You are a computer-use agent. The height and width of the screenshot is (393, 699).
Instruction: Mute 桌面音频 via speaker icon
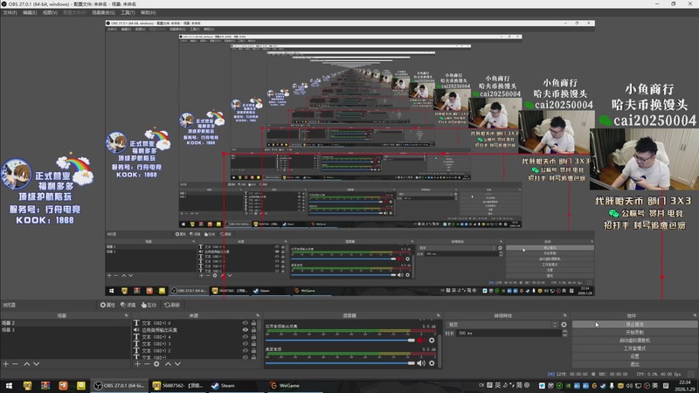[421, 363]
